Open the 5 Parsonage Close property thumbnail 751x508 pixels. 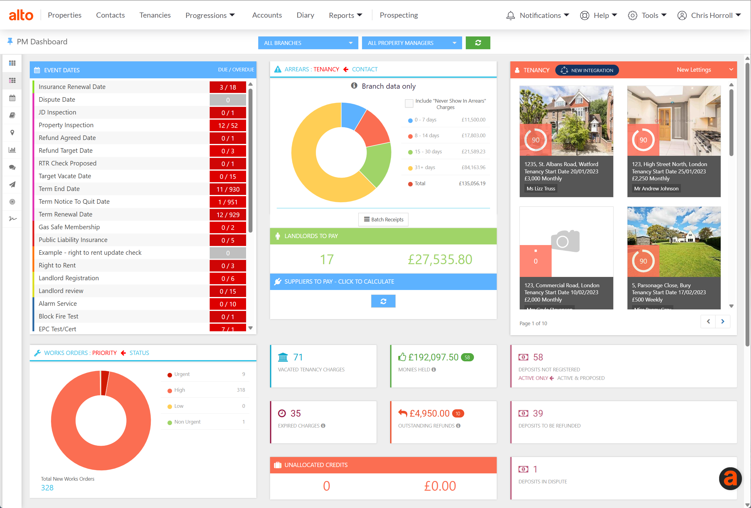tap(674, 242)
